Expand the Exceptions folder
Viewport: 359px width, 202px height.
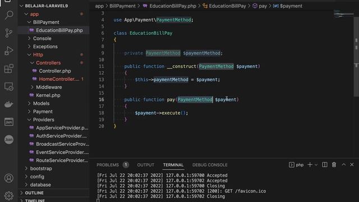(x=45, y=47)
